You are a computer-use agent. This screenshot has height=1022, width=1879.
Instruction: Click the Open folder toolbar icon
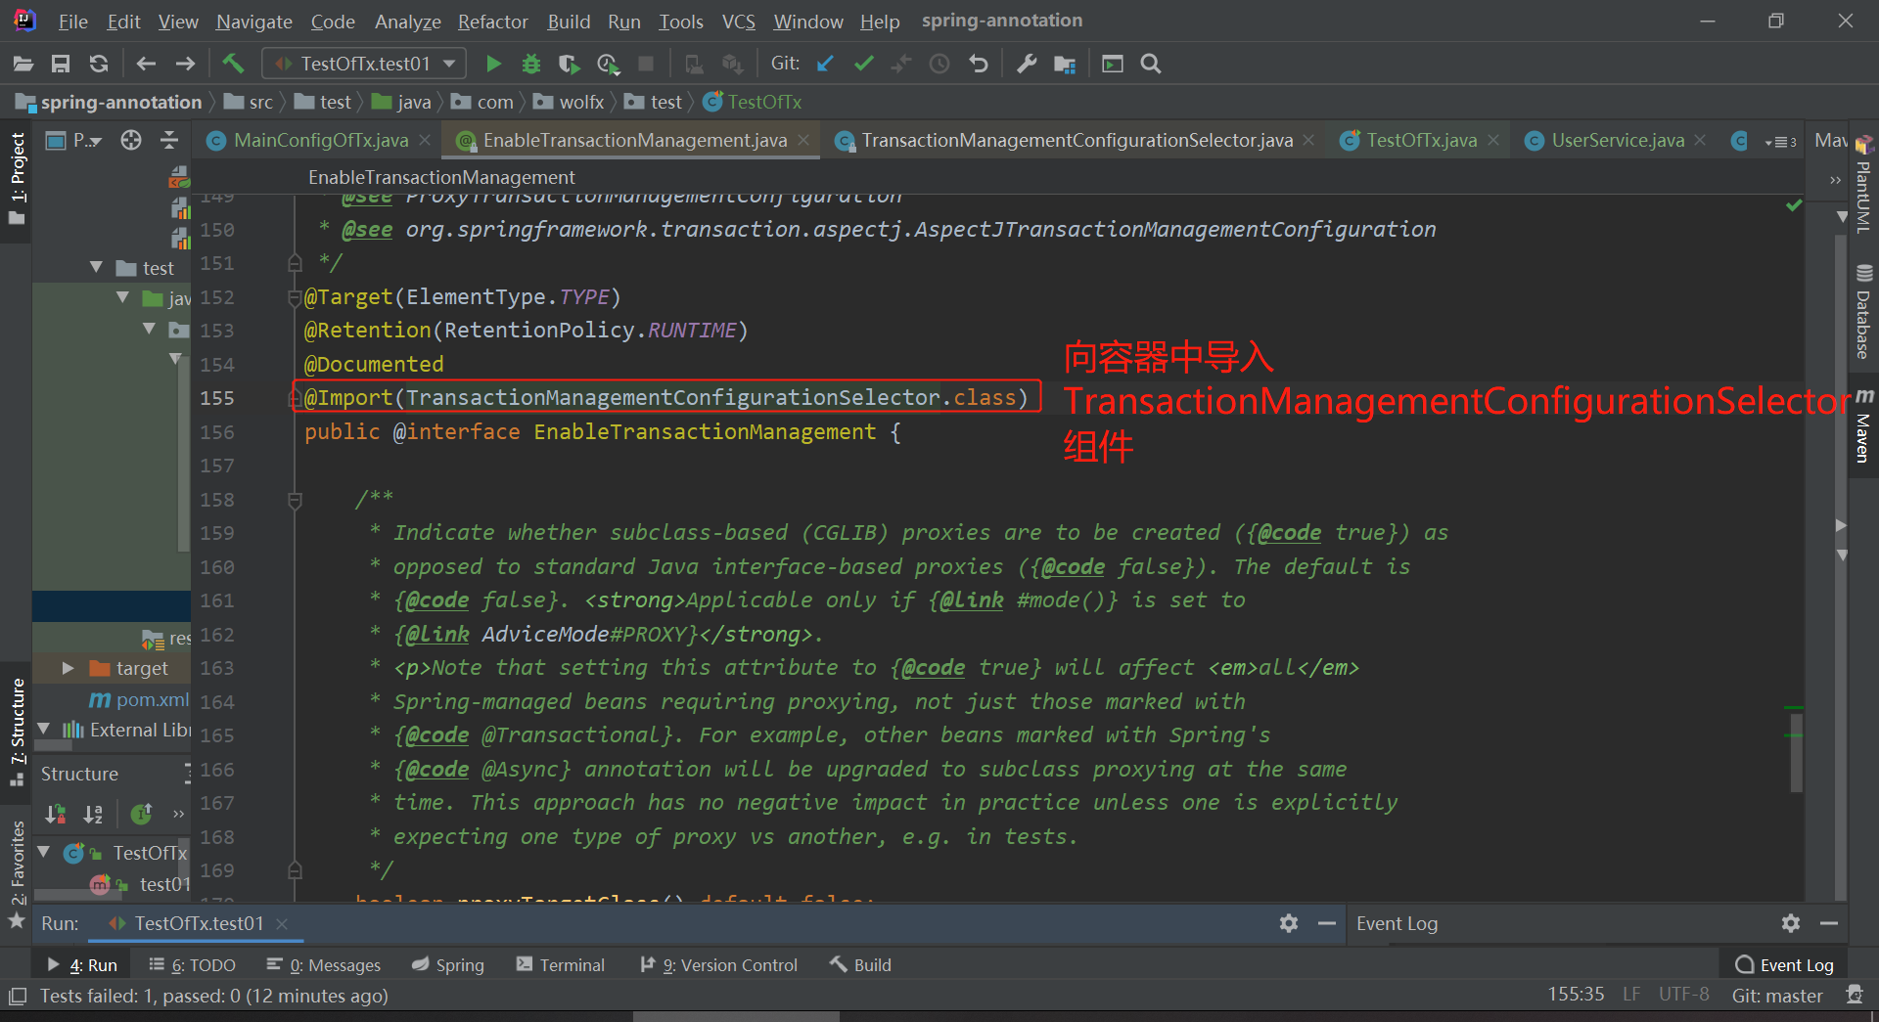click(x=23, y=64)
